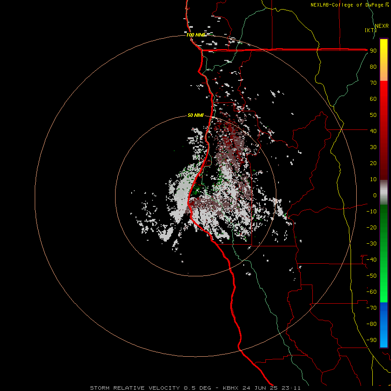Click the '50 NMI' range ring label

tap(195, 115)
